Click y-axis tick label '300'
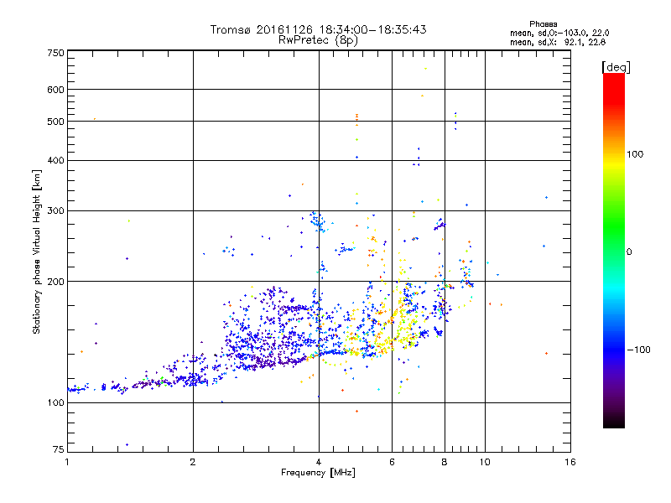Viewport: 671px width, 503px height. (x=55, y=211)
